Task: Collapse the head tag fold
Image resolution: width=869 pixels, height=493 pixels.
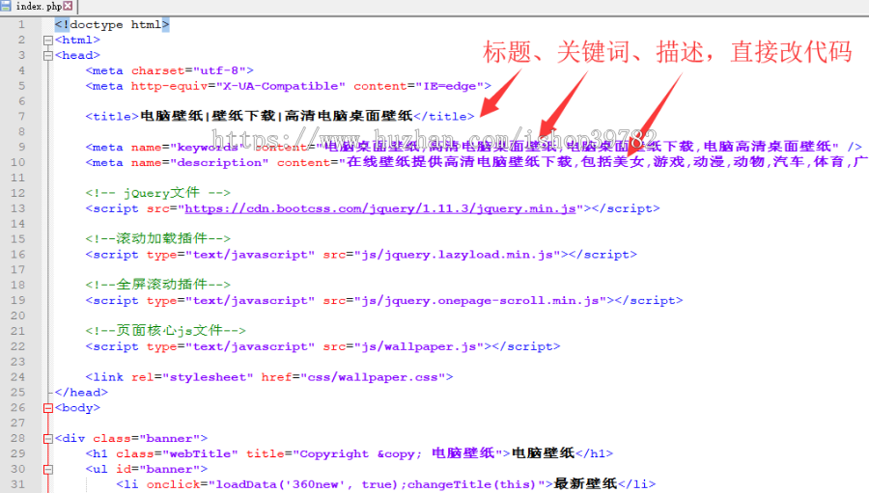Action: 48,56
